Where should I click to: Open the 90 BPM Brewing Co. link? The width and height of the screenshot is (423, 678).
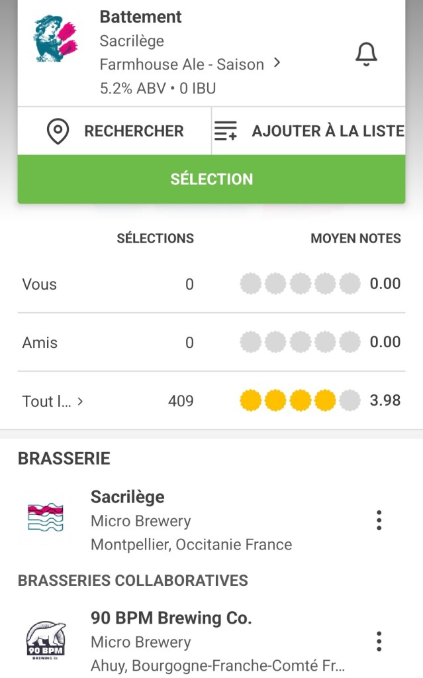(x=171, y=618)
